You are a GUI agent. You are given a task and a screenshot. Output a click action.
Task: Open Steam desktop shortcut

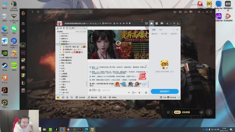(4, 67)
